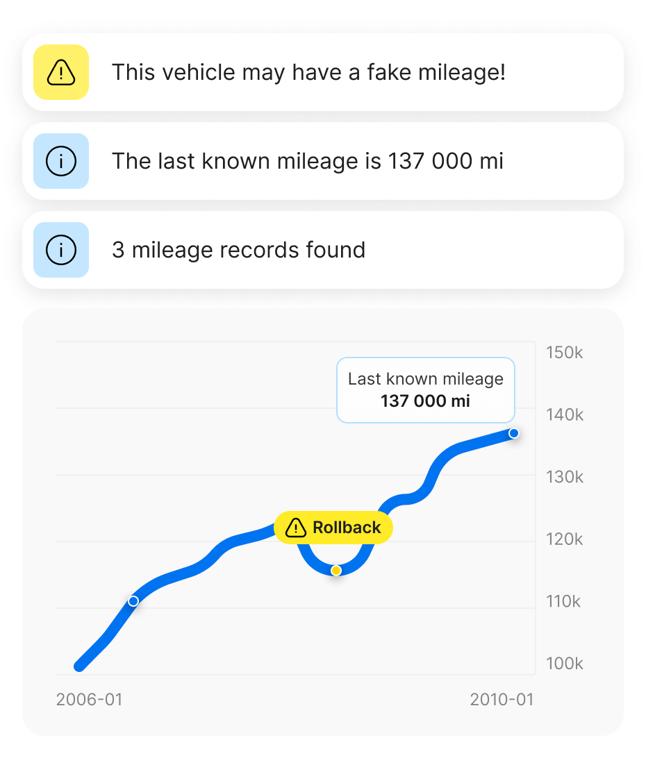The height and width of the screenshot is (765, 646).
Task: Click the 130k axis label
Action: [564, 477]
